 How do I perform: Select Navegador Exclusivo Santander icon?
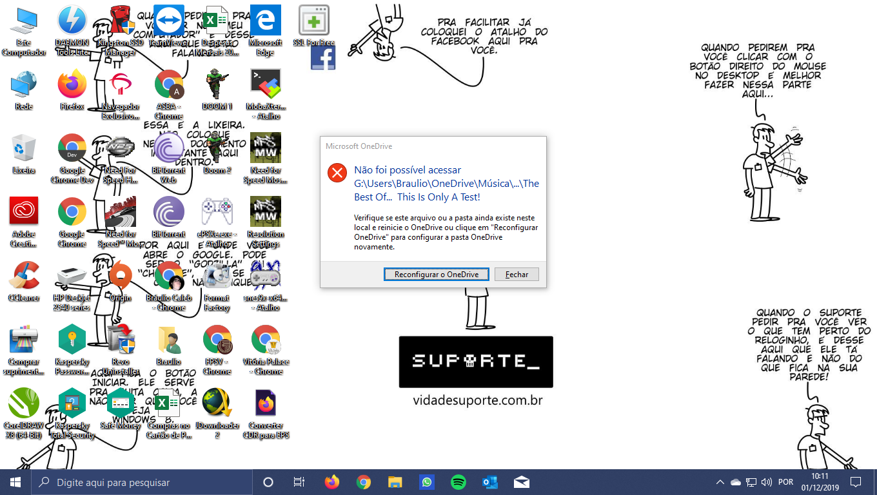tap(121, 96)
